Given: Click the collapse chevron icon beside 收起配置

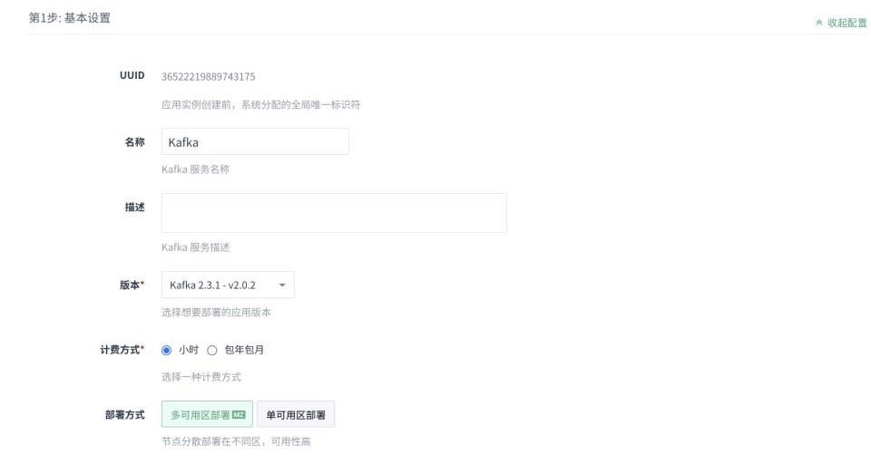Looking at the screenshot, I should coord(819,23).
